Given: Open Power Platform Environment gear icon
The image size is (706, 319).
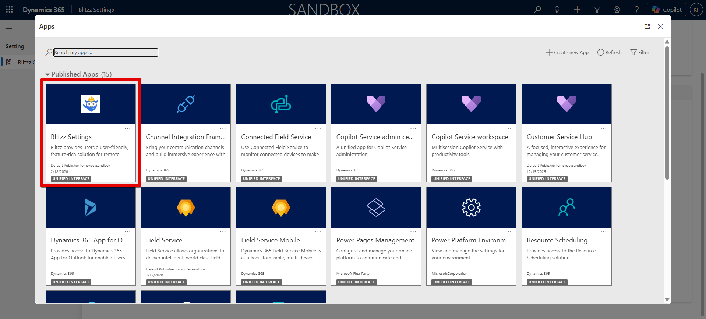Looking at the screenshot, I should coord(471,208).
